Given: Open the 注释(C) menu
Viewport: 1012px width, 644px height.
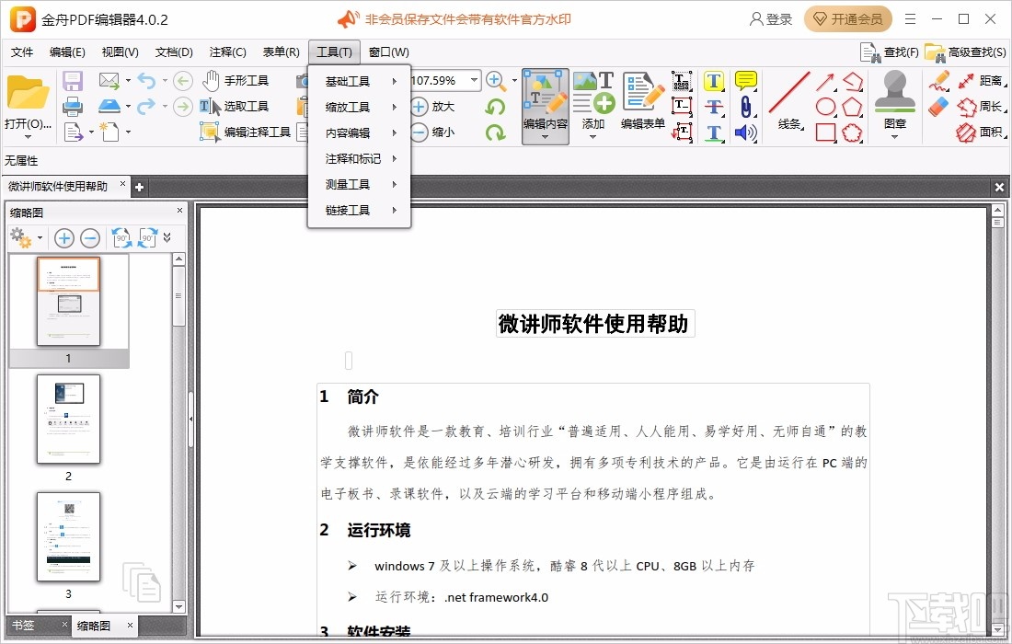Looking at the screenshot, I should point(226,52).
